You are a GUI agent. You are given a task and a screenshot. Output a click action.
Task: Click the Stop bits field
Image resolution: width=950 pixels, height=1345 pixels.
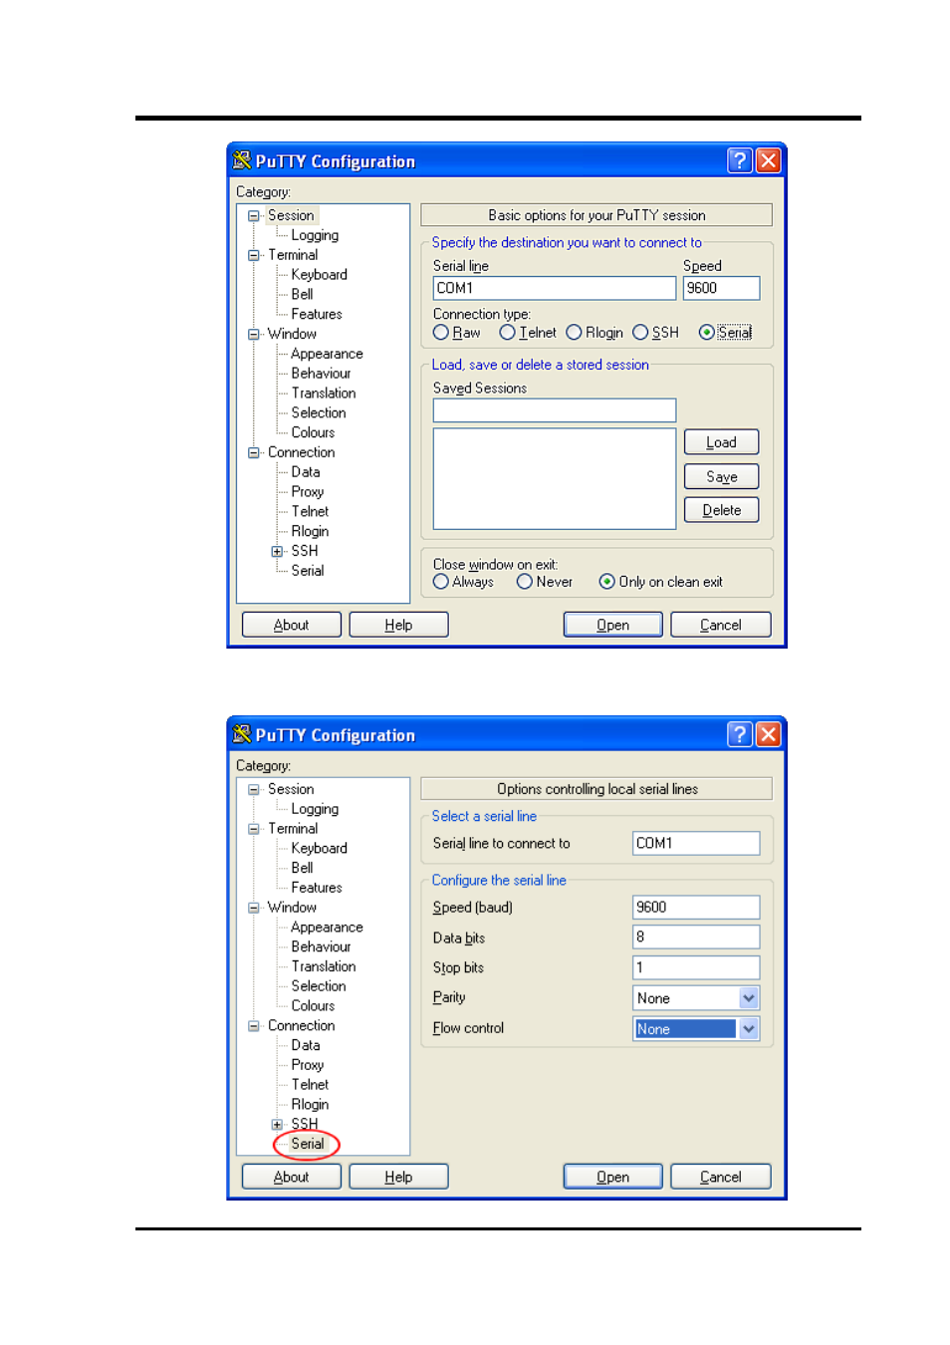click(x=696, y=967)
